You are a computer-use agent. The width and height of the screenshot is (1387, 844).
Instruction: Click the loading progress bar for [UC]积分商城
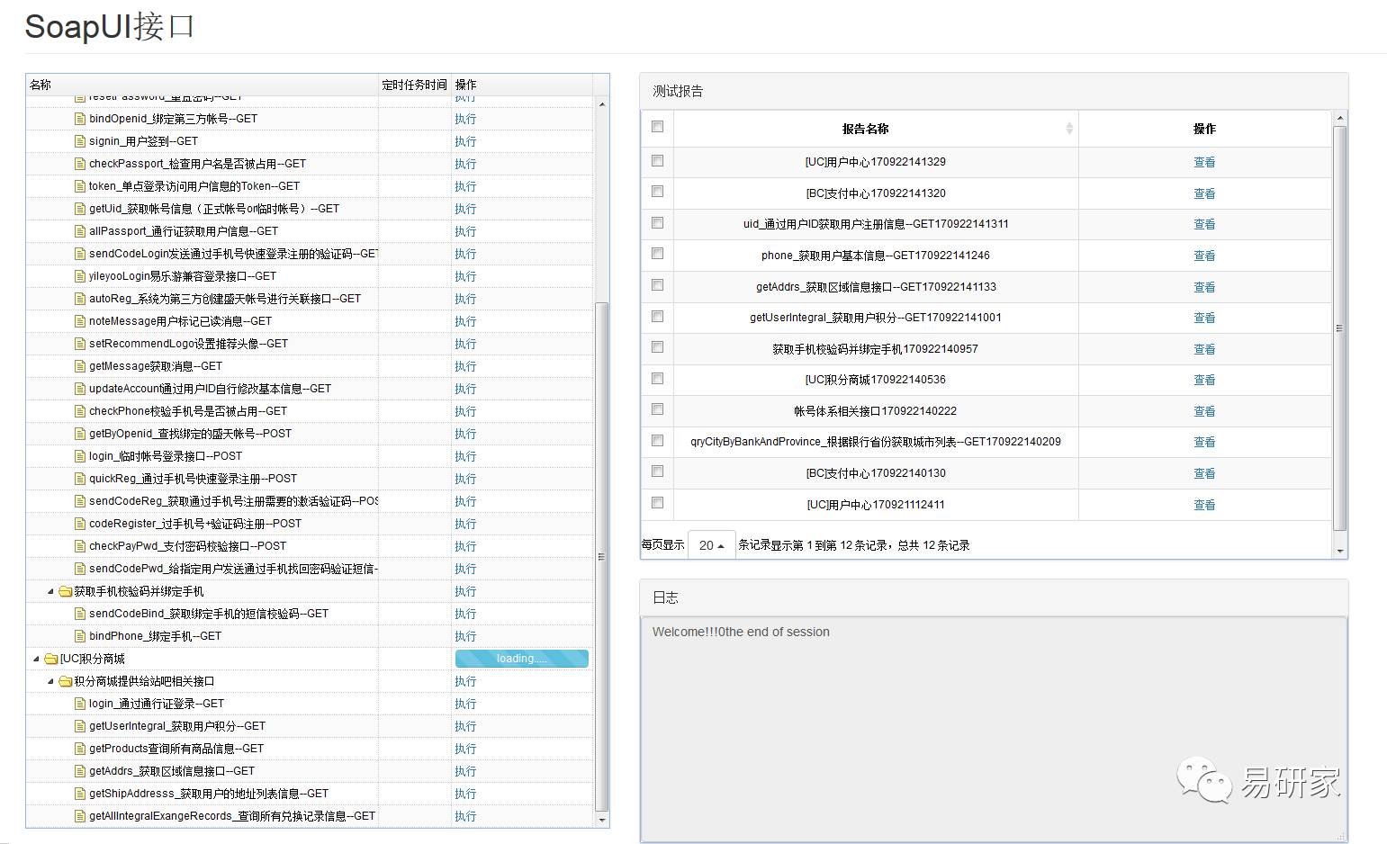click(x=522, y=659)
